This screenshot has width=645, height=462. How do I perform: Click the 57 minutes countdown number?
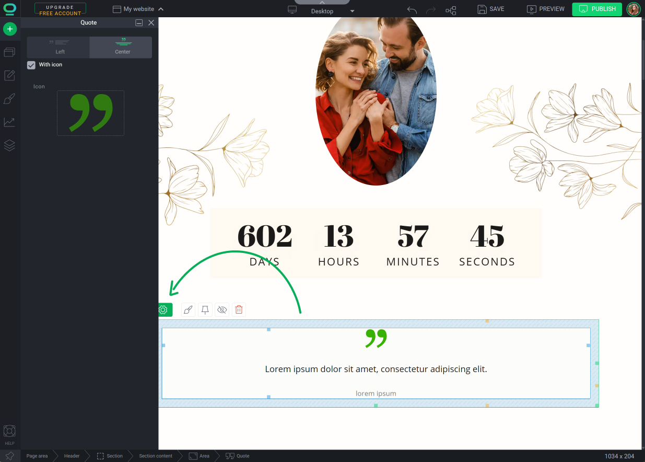point(413,236)
